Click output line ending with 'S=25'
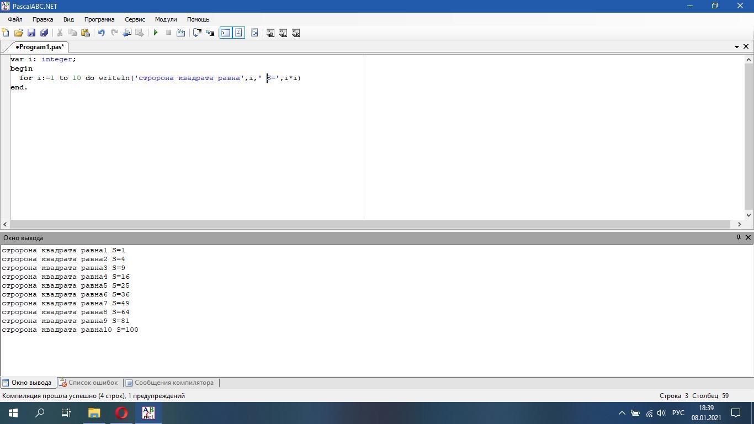 click(66, 285)
